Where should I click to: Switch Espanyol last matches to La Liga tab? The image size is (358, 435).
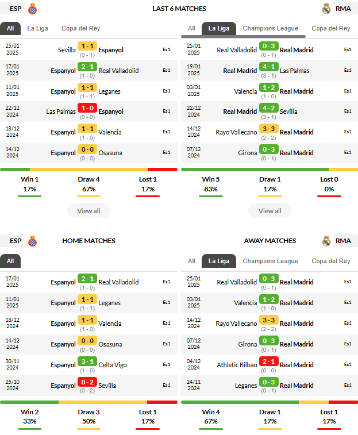[x=37, y=28]
